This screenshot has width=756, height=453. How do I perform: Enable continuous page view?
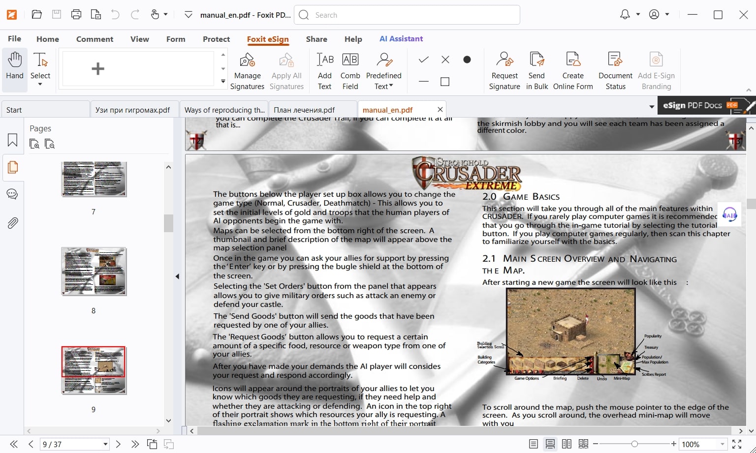[x=550, y=444]
